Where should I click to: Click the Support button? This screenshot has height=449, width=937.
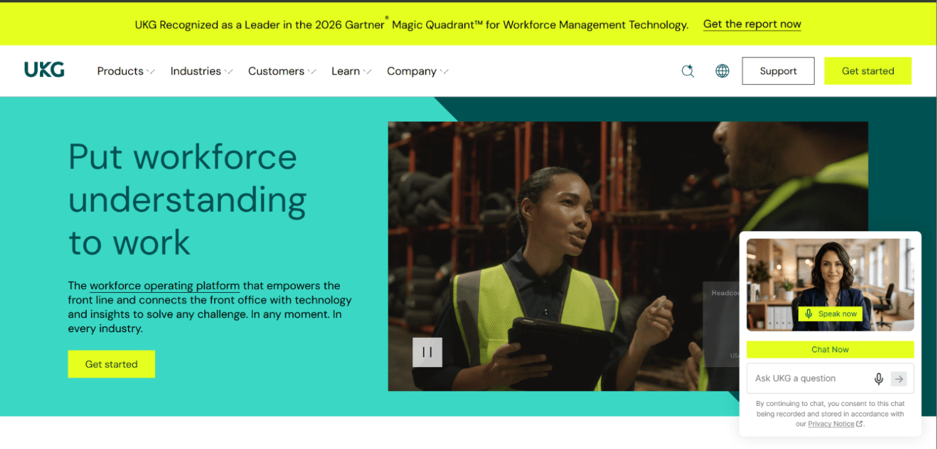778,71
